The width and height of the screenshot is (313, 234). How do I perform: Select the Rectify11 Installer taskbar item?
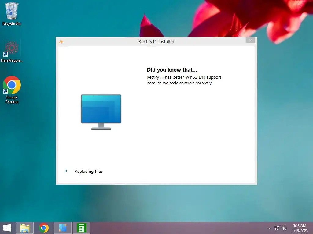tap(62, 228)
